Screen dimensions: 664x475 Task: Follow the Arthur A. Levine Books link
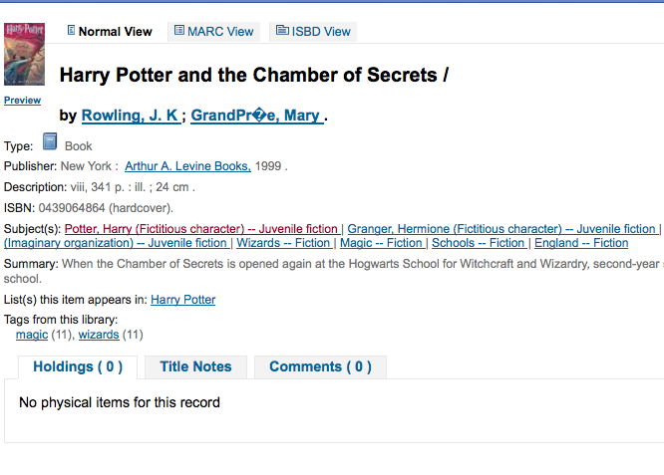[187, 166]
